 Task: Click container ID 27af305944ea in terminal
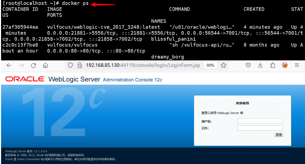20,27
